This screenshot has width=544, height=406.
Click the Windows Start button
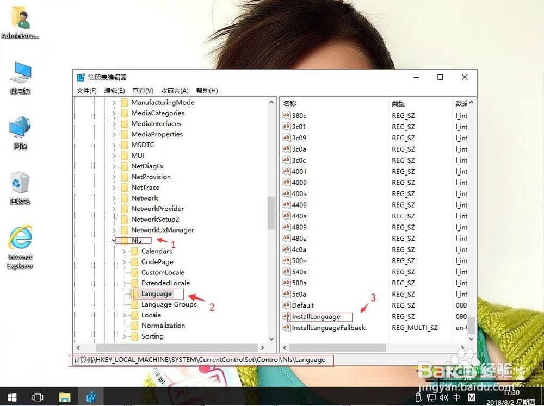(13, 397)
